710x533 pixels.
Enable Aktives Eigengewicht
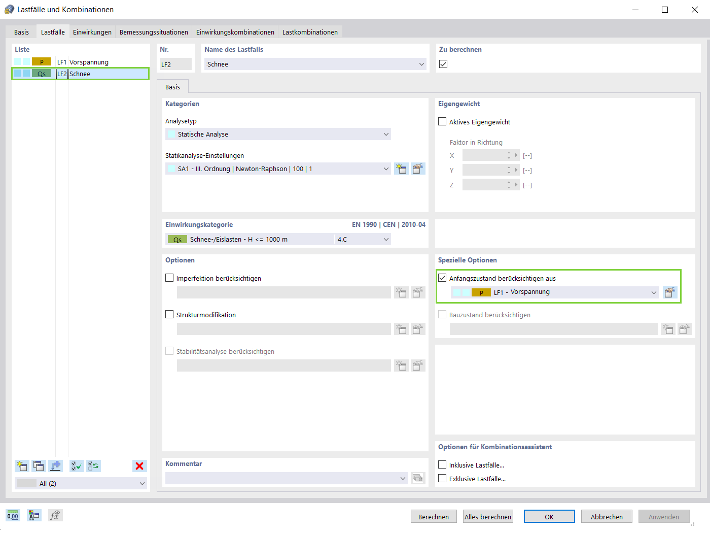(x=442, y=122)
